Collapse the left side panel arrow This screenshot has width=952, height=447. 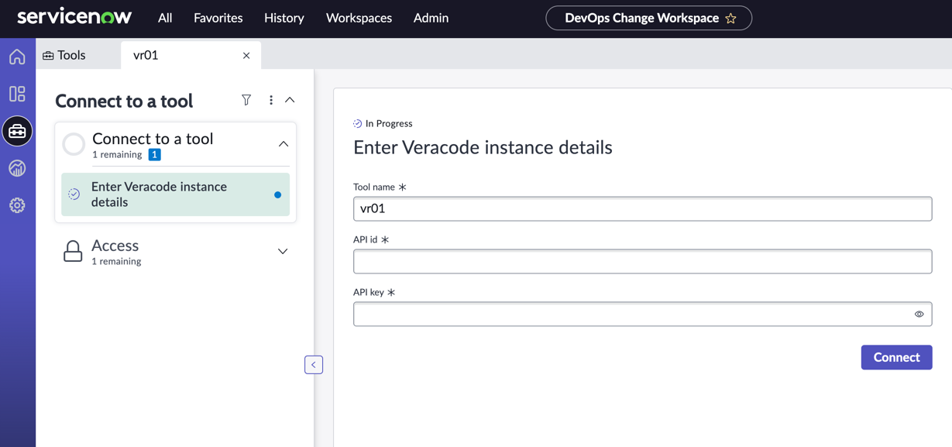coord(314,365)
